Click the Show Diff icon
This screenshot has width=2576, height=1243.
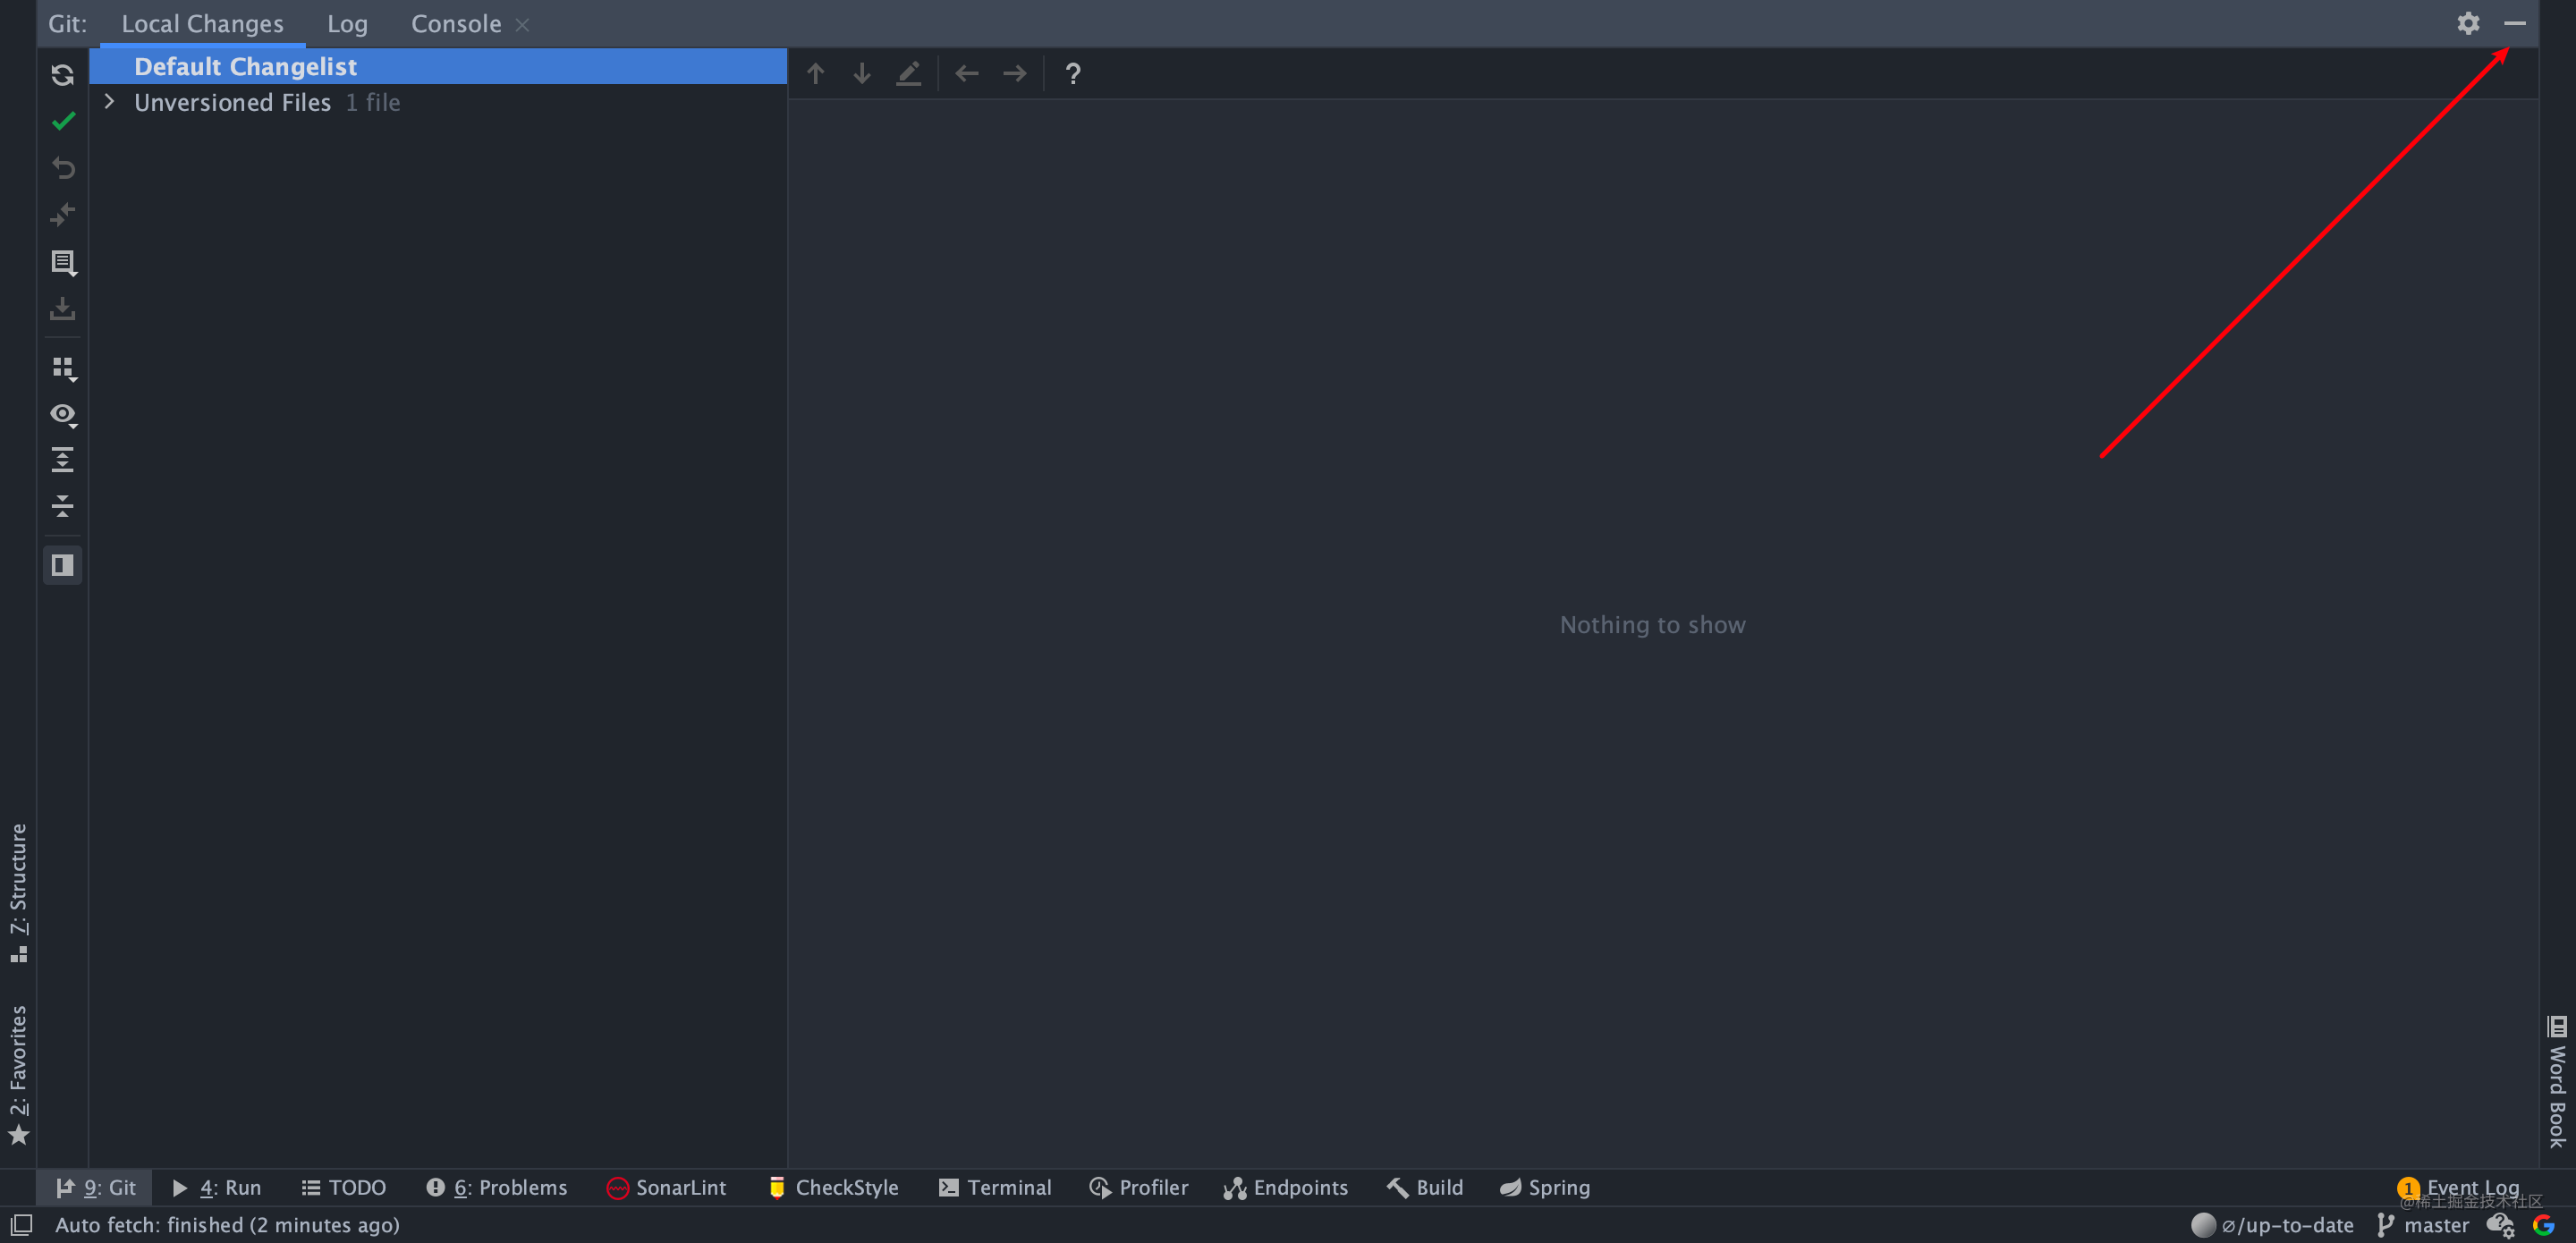click(x=63, y=214)
